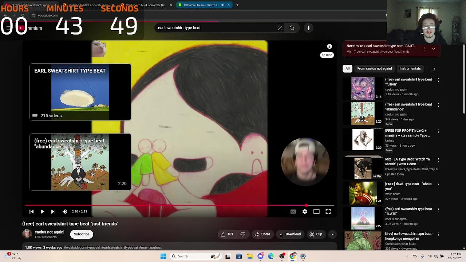
Task: Click the round channel end screen avatar
Action: pyautogui.click(x=305, y=162)
